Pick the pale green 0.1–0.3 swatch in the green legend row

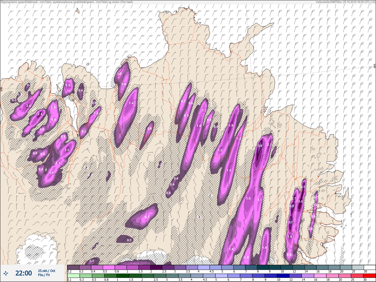(73, 276)
